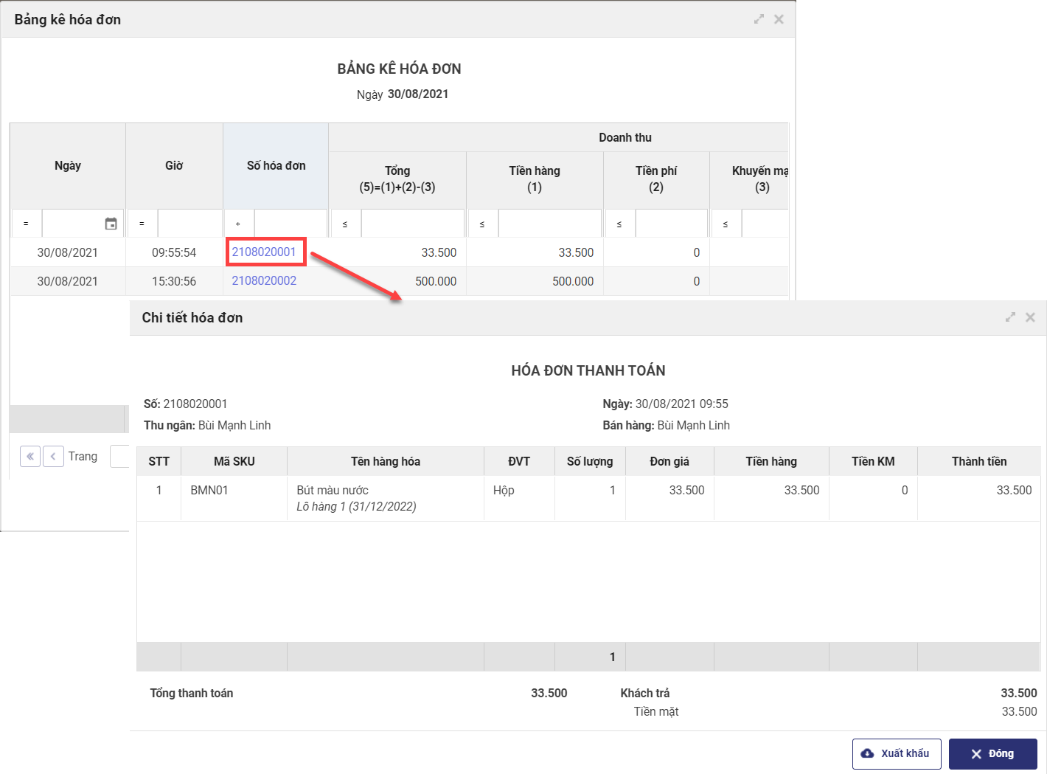Close the Bảng kê hóa đơn window

pos(779,19)
